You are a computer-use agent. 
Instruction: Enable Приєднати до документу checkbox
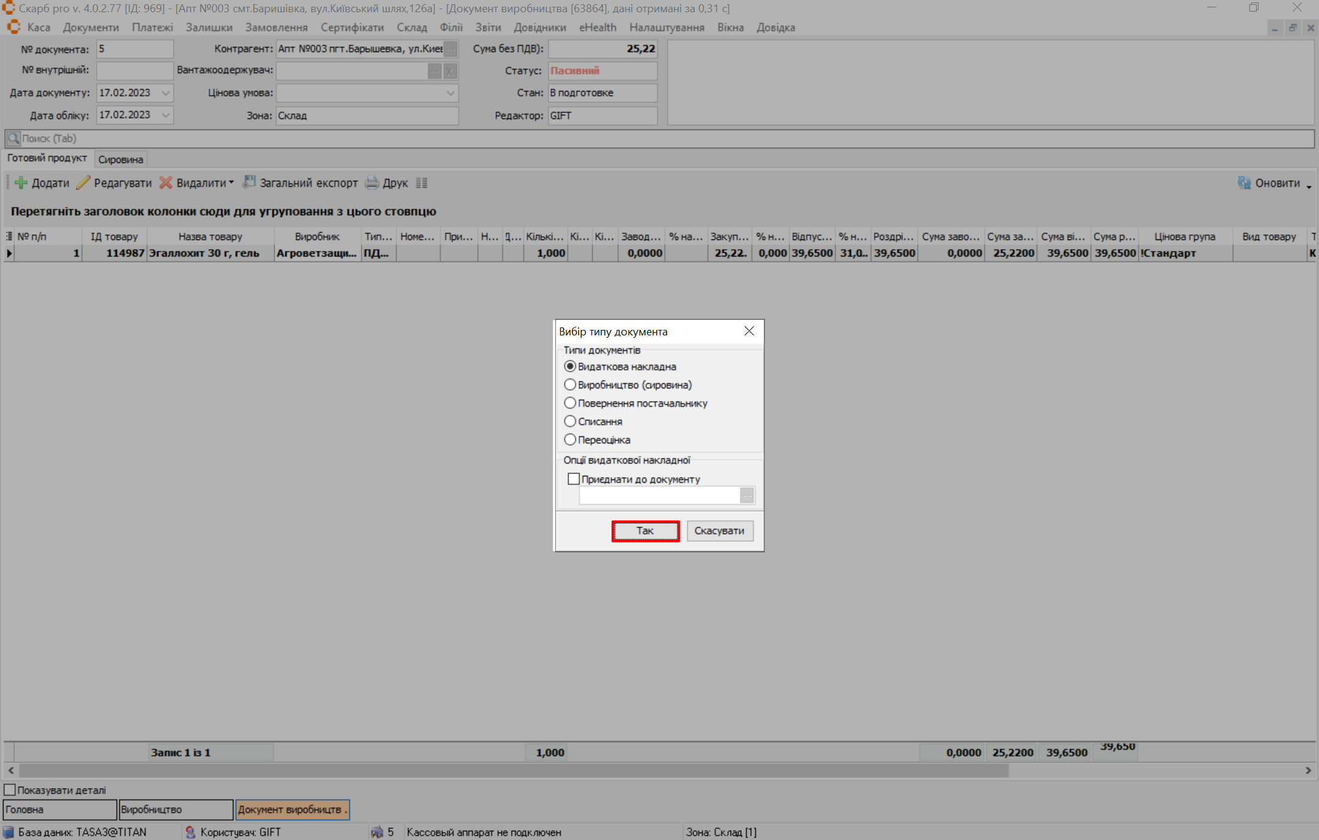tap(574, 479)
